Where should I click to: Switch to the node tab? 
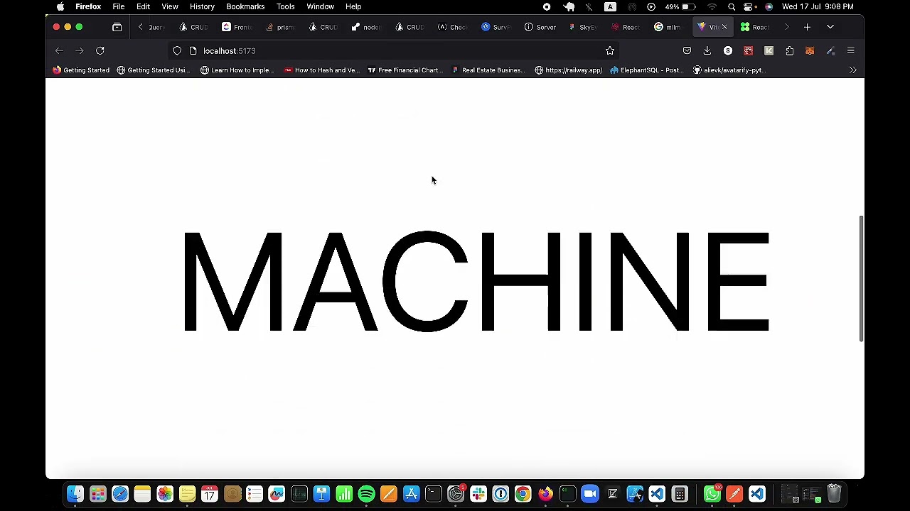tap(365, 27)
